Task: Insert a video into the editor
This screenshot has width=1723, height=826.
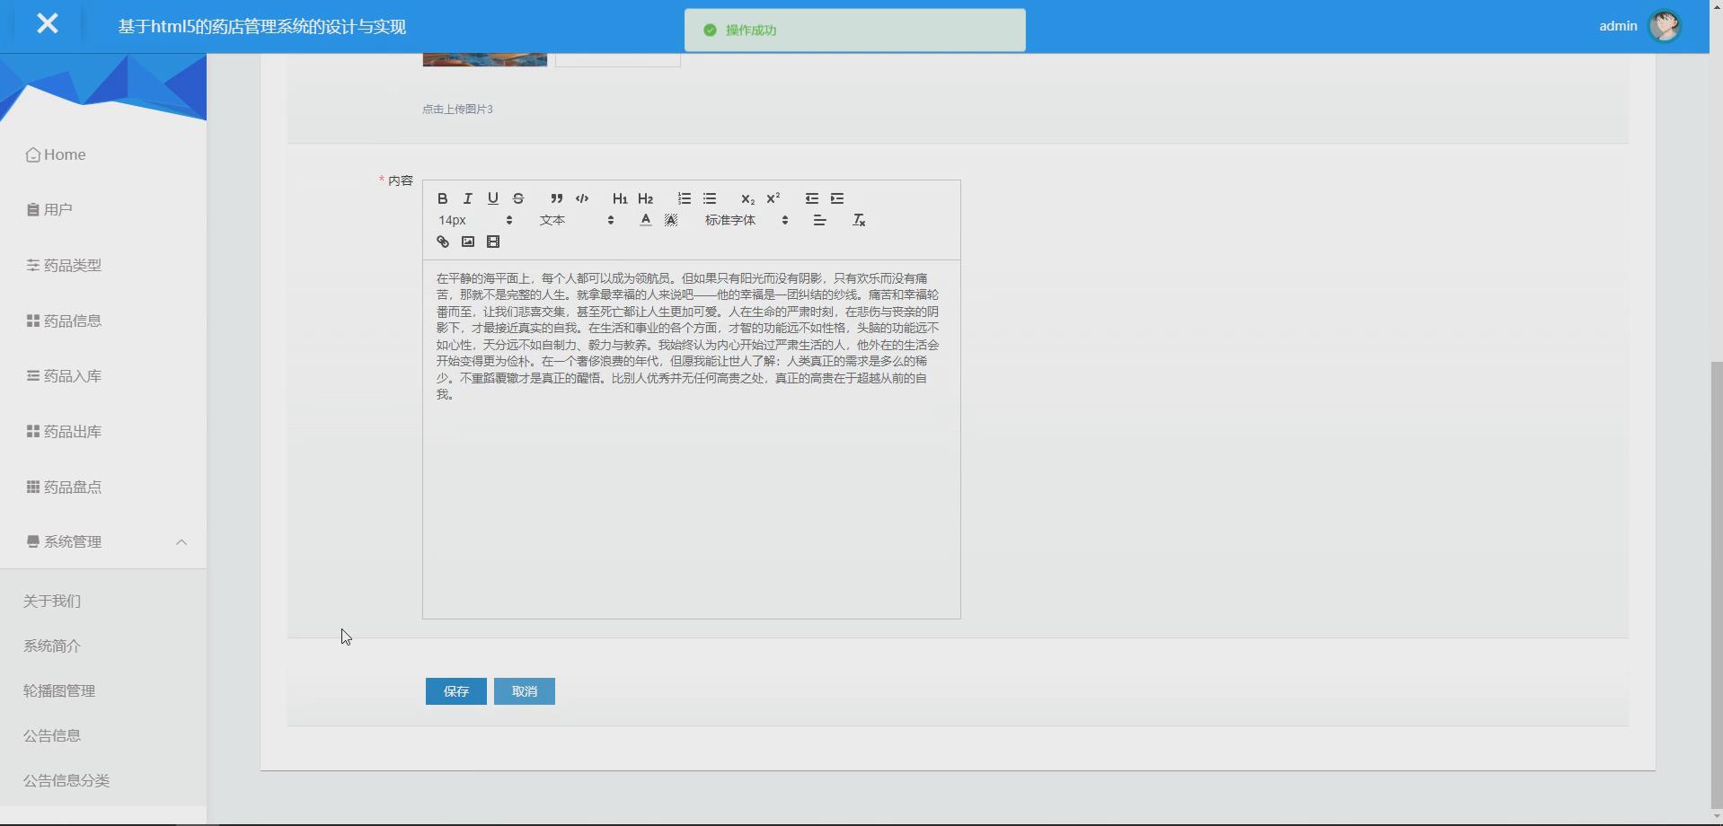Action: (x=493, y=242)
